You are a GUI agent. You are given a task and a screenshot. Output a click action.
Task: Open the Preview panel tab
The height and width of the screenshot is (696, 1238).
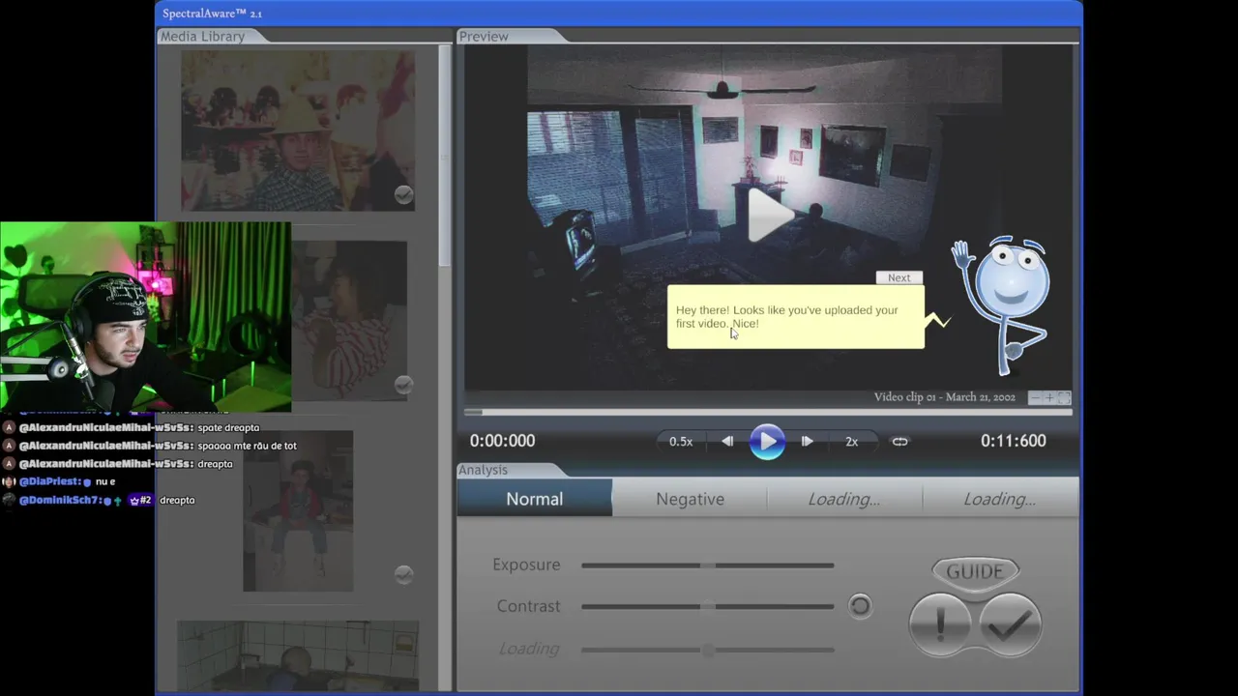click(484, 36)
